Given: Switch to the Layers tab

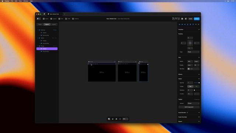Looking at the screenshot, I should point(47,24).
